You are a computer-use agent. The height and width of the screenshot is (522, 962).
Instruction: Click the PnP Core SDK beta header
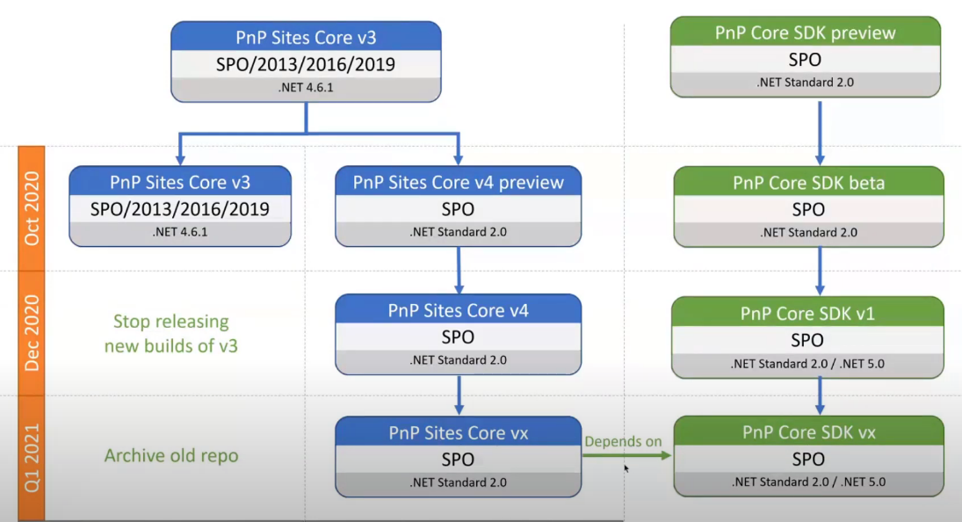(x=808, y=183)
